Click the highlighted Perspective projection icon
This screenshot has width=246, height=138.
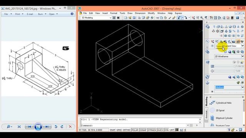click(238, 41)
